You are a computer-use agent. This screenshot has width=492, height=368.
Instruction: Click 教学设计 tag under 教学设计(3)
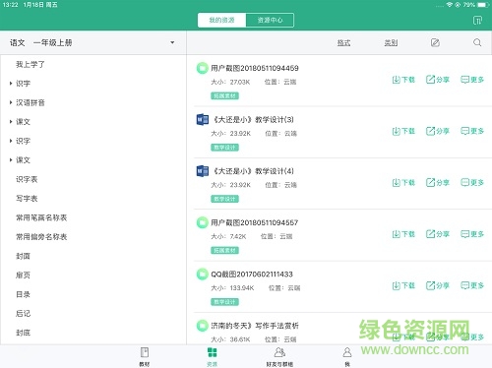(x=224, y=148)
